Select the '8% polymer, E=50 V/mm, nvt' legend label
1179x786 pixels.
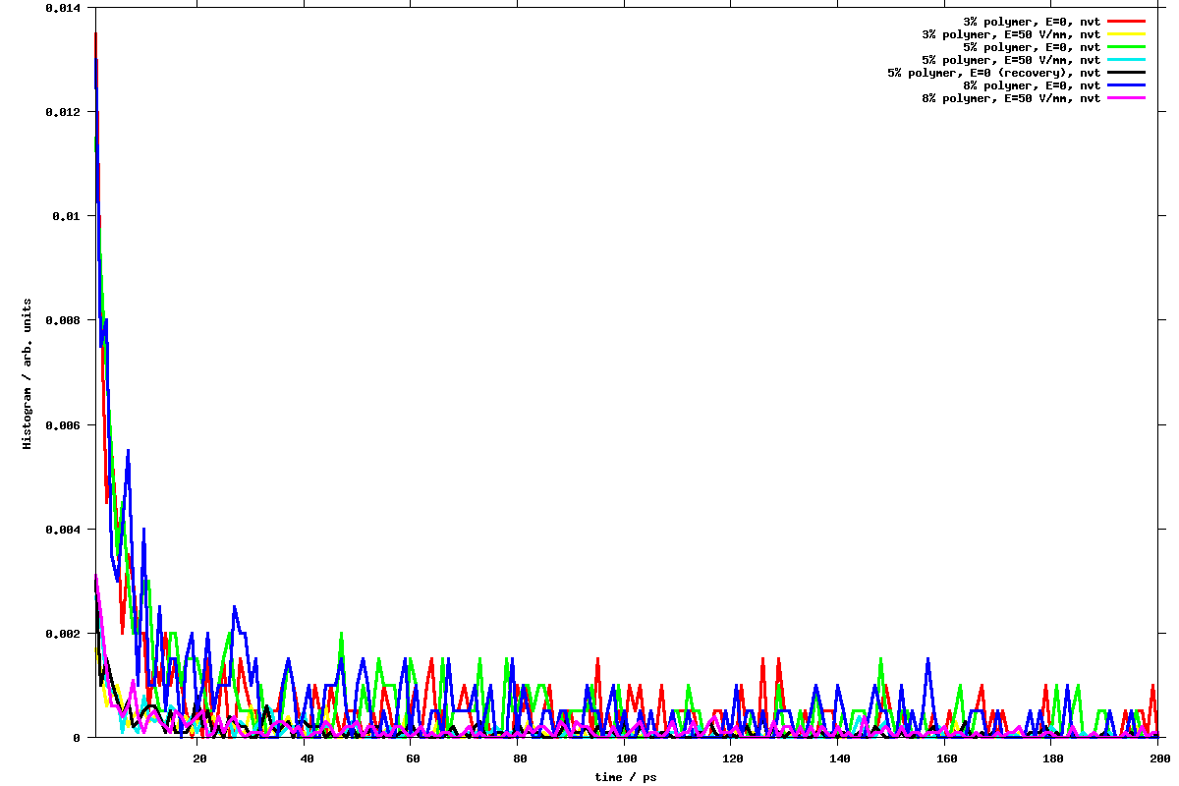[x=1011, y=98]
